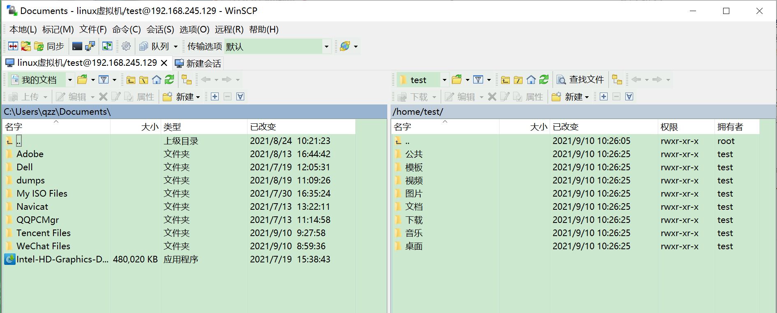Open the 命令(C) menu

point(127,30)
